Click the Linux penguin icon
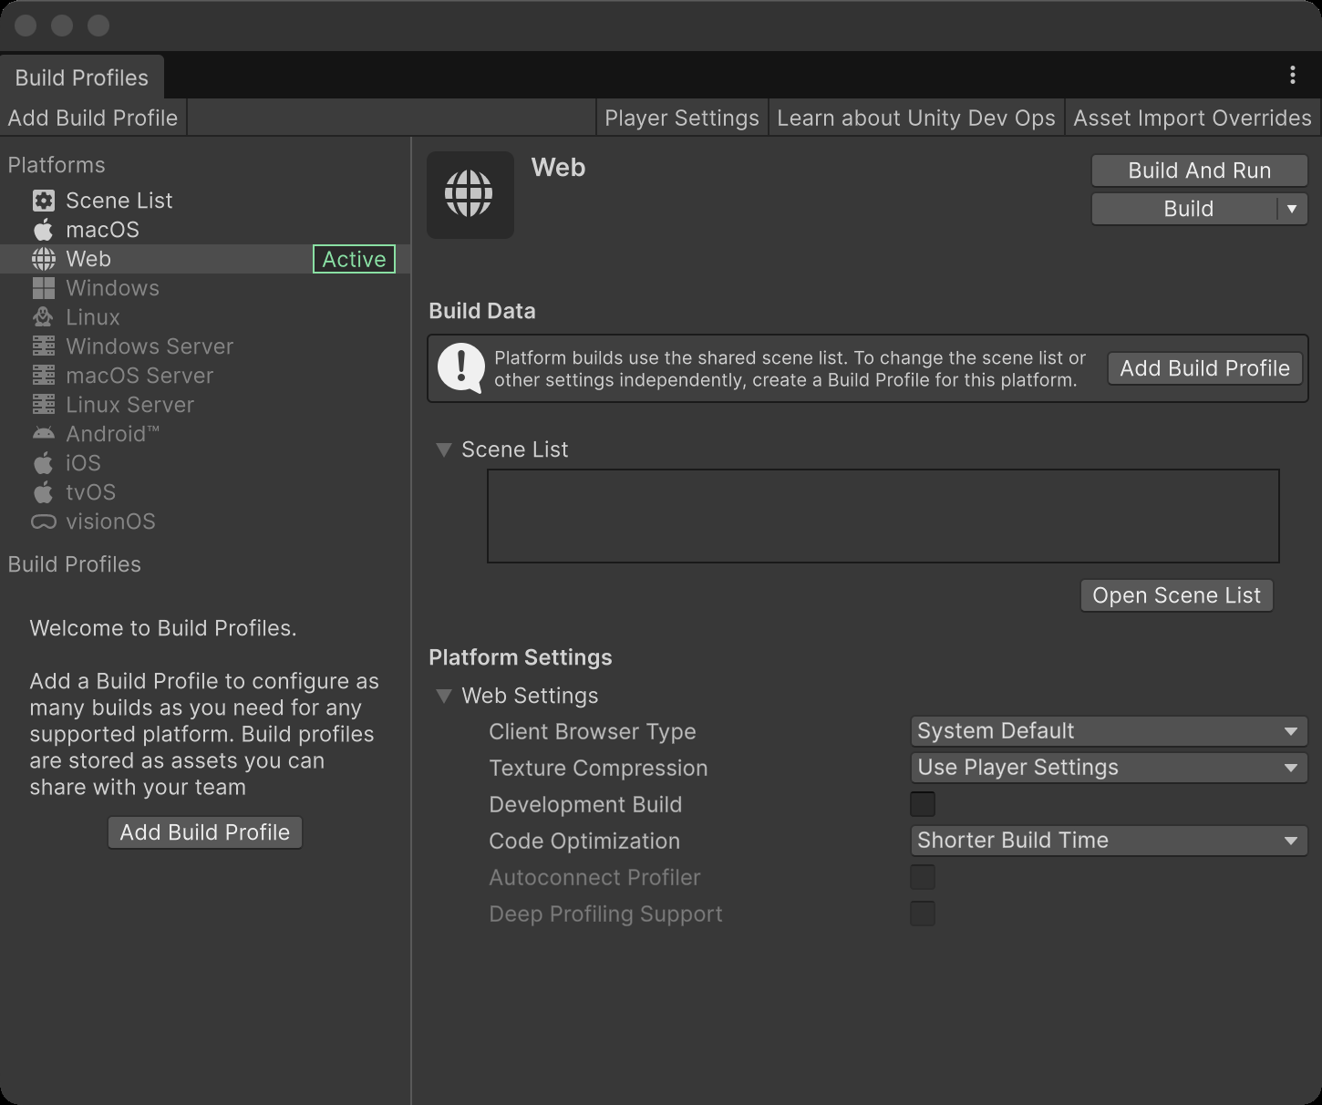 pos(43,317)
